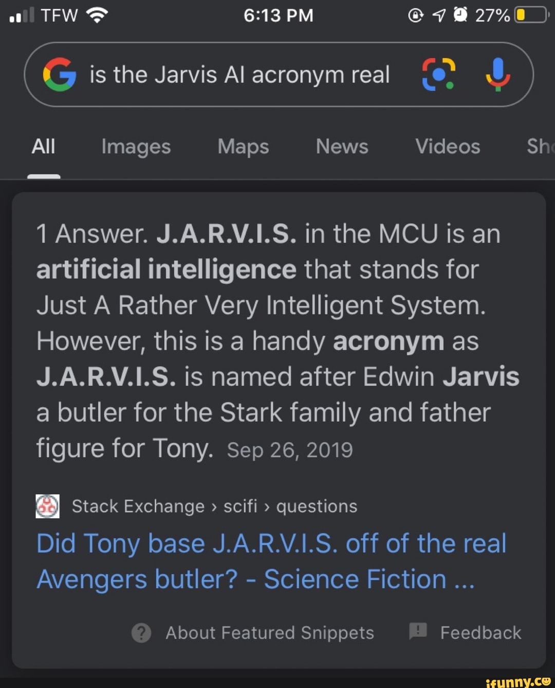555x688 pixels.
Task: Tap the alarm clock icon in status bar
Action: pos(459,14)
